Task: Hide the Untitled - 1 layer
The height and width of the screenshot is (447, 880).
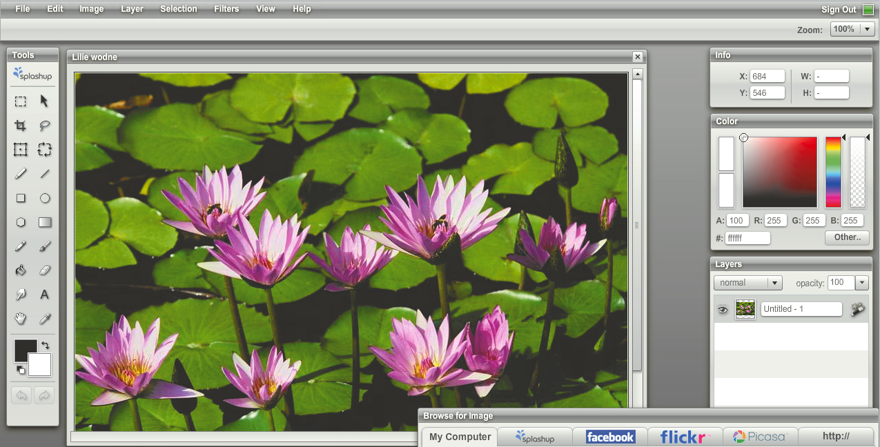Action: pyautogui.click(x=723, y=310)
